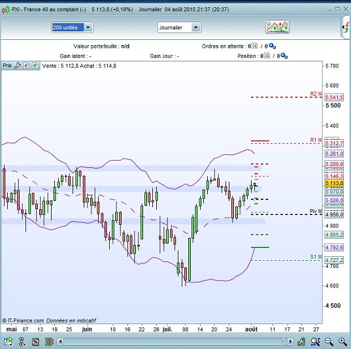Click the juil. label on time axis

click(x=167, y=329)
